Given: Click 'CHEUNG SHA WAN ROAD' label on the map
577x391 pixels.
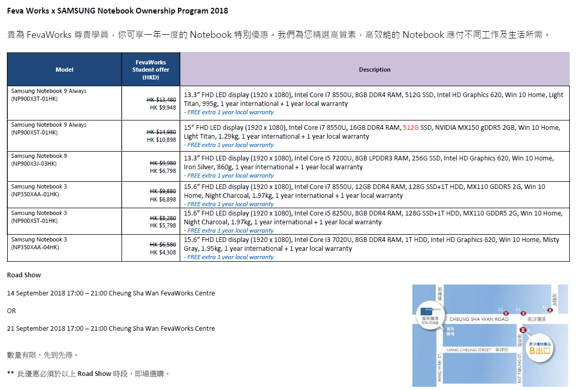Looking at the screenshot, I should pos(479,319).
